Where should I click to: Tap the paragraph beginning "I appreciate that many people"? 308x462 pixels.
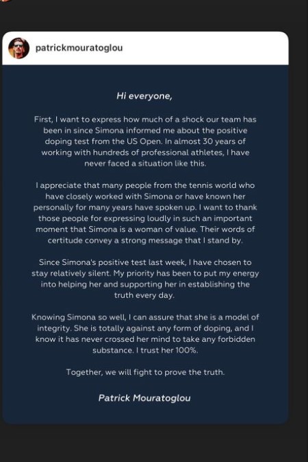click(145, 213)
